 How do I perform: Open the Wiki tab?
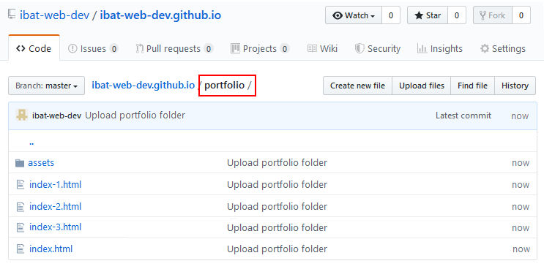click(x=322, y=49)
